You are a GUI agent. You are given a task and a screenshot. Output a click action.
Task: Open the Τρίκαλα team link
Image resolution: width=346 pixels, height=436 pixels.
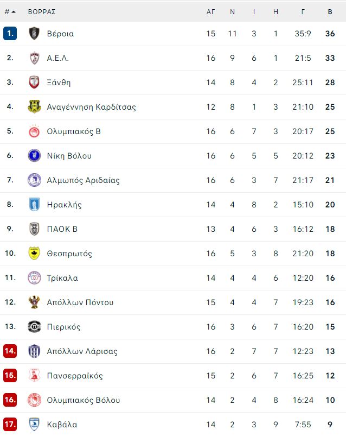pyautogui.click(x=62, y=278)
